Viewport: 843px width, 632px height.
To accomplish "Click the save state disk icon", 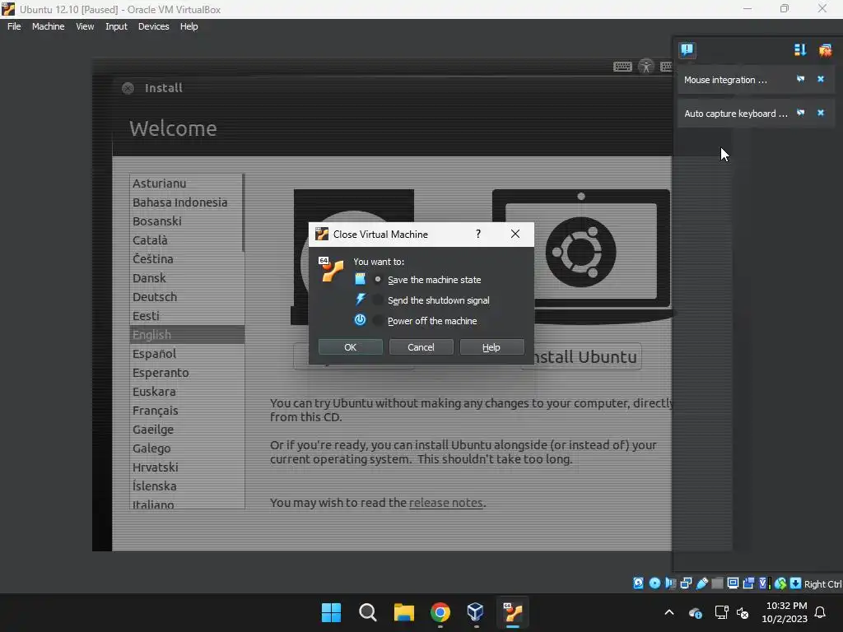I will 361,279.
